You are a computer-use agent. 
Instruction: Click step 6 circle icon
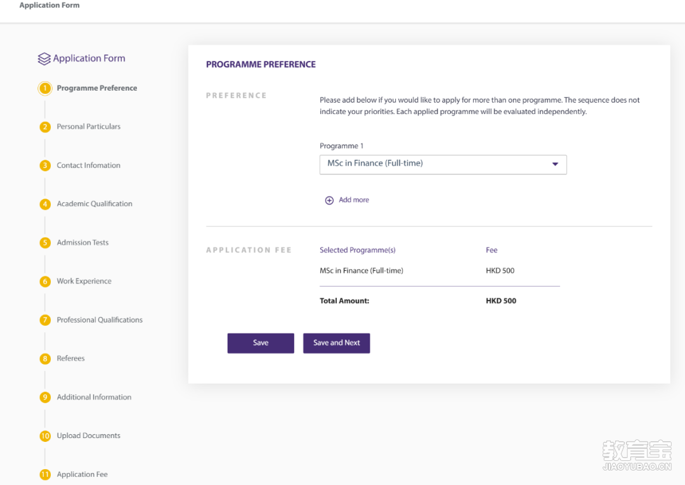(x=44, y=281)
